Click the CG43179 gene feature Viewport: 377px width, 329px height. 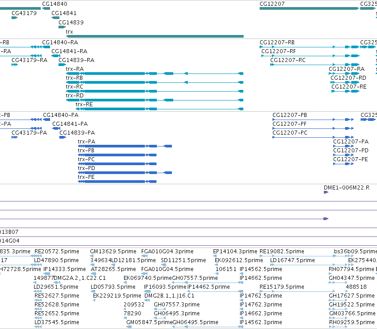point(15,18)
